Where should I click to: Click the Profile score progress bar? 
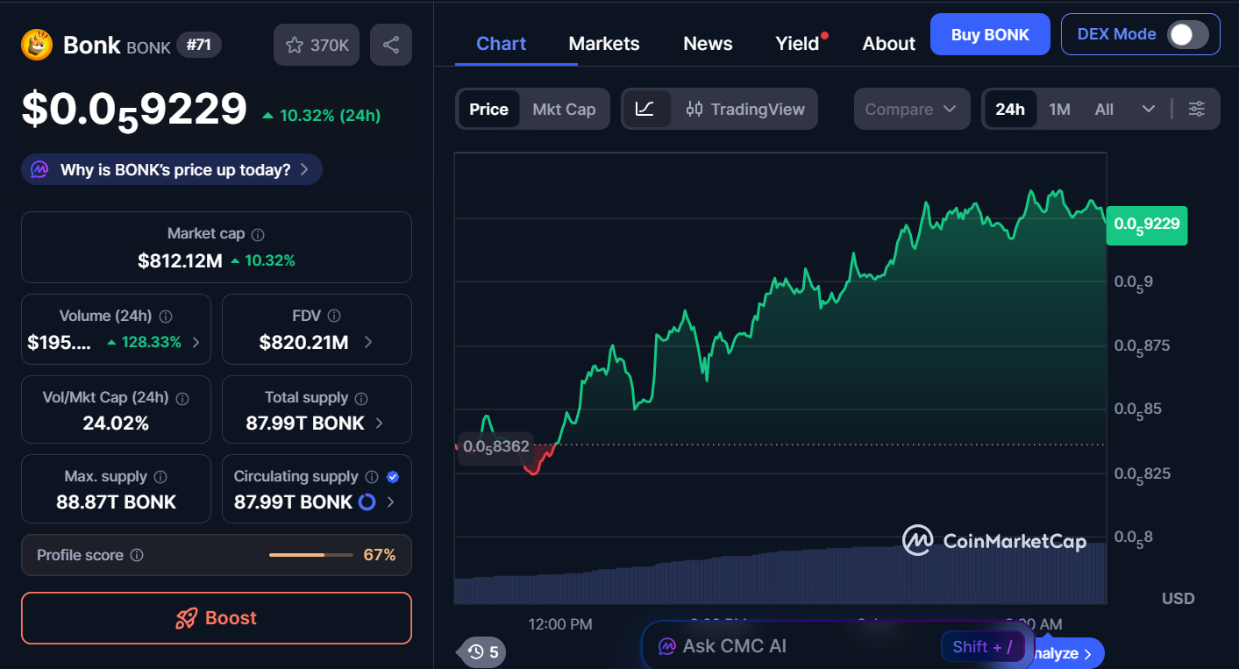tap(310, 555)
